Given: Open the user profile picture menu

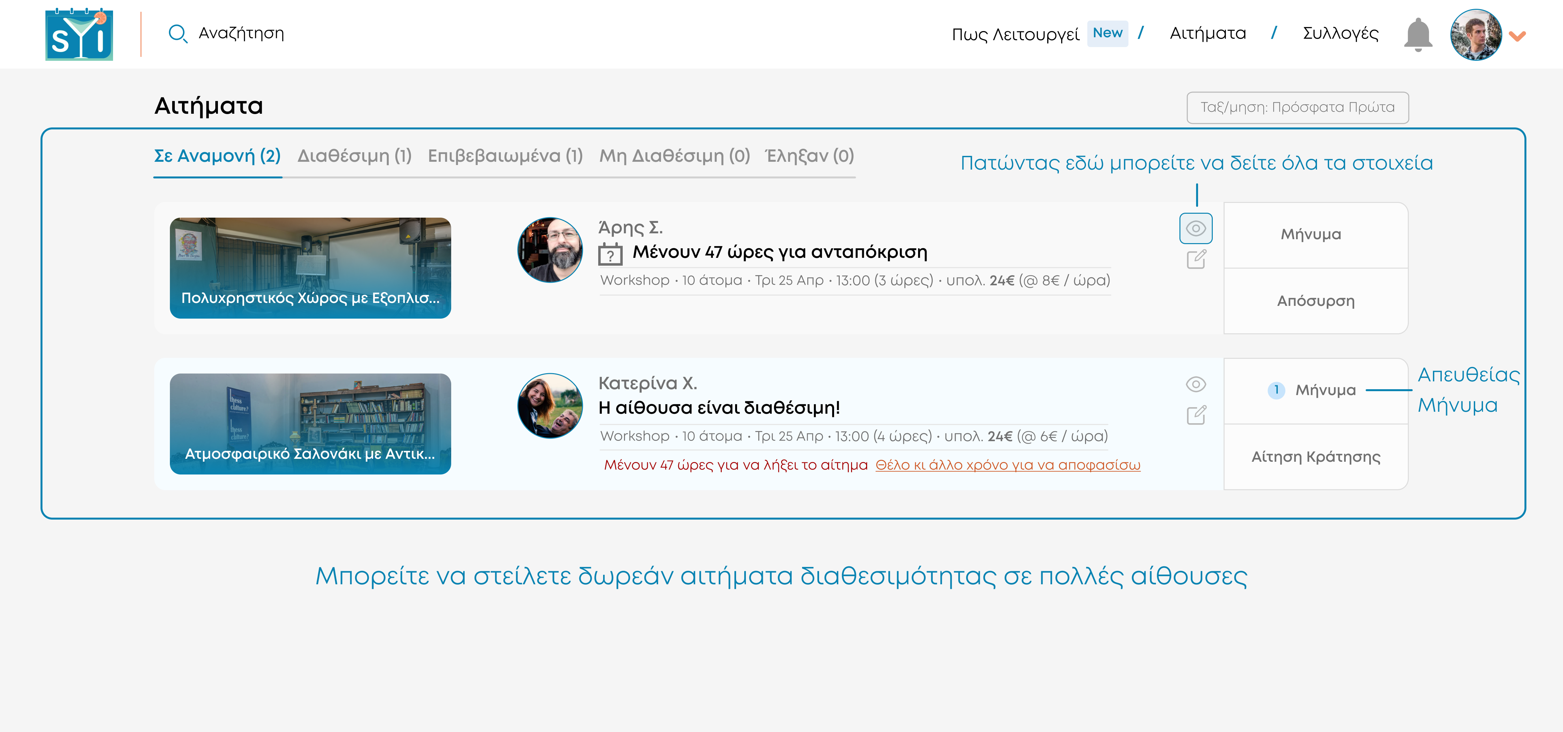Looking at the screenshot, I should click(x=1476, y=35).
